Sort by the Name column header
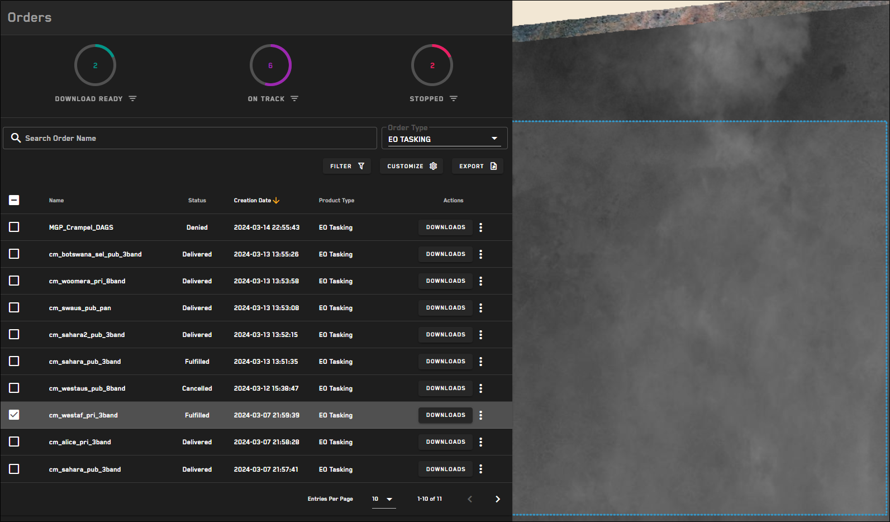890x522 pixels. 56,200
